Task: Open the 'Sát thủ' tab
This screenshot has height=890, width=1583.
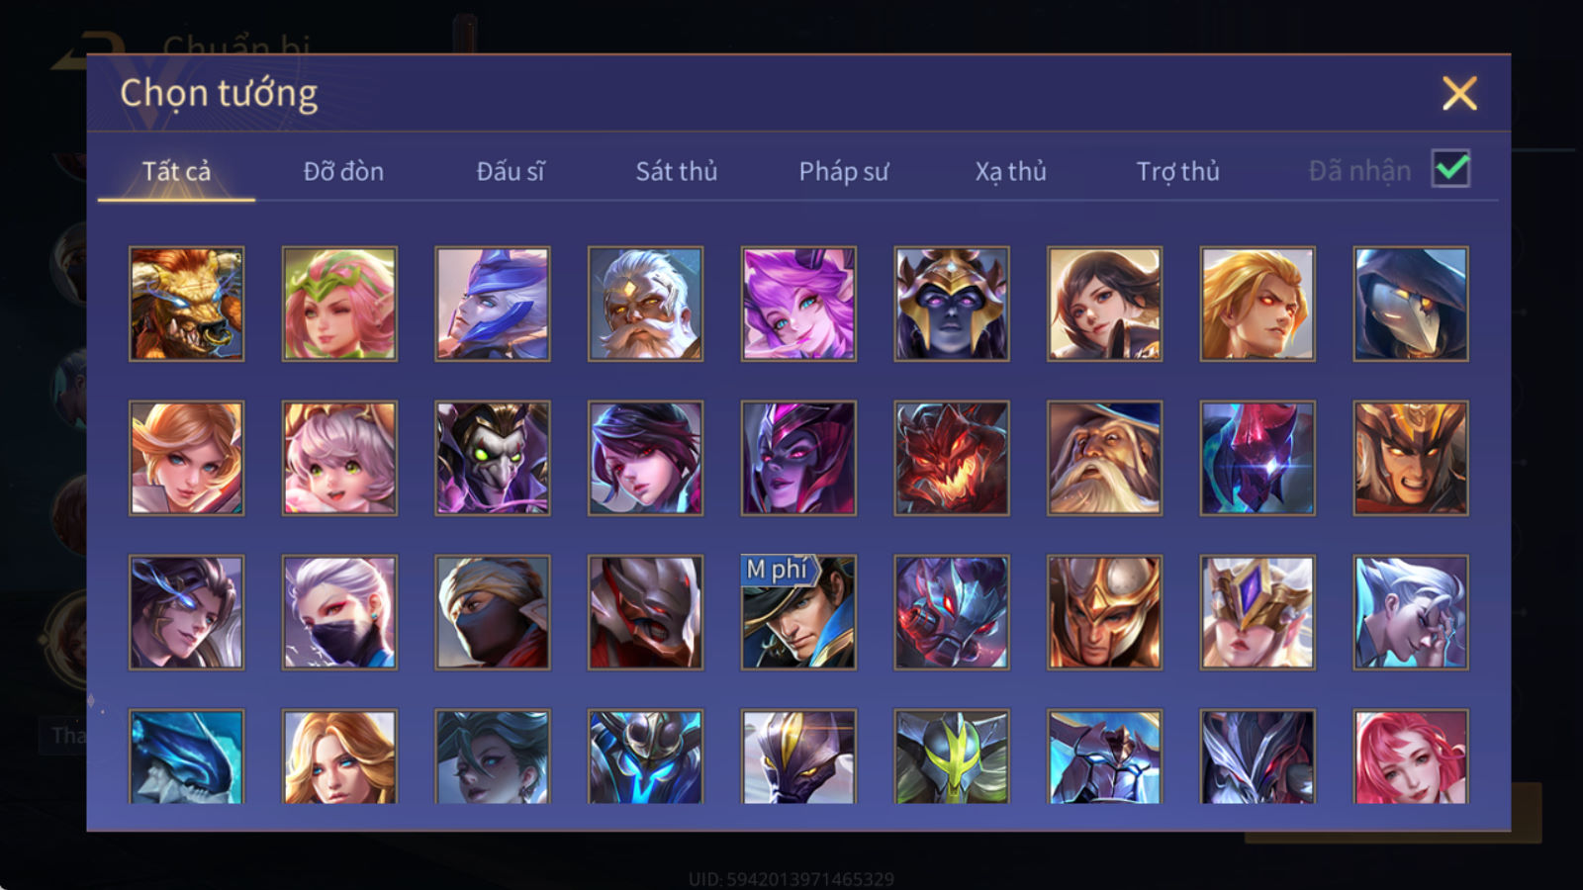Action: pyautogui.click(x=677, y=171)
